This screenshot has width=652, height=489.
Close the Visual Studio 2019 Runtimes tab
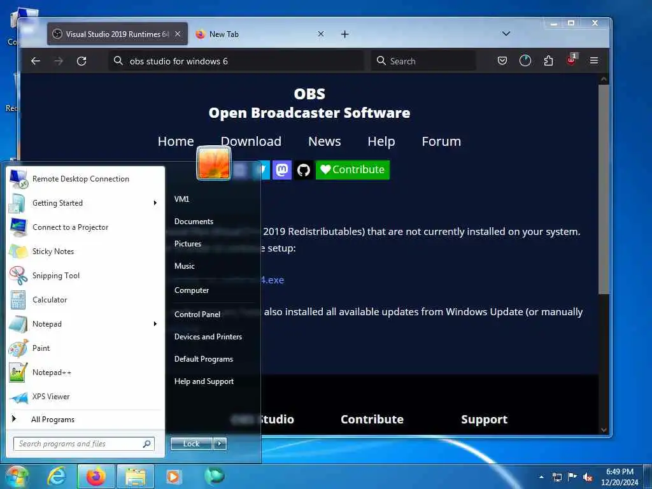click(x=178, y=34)
